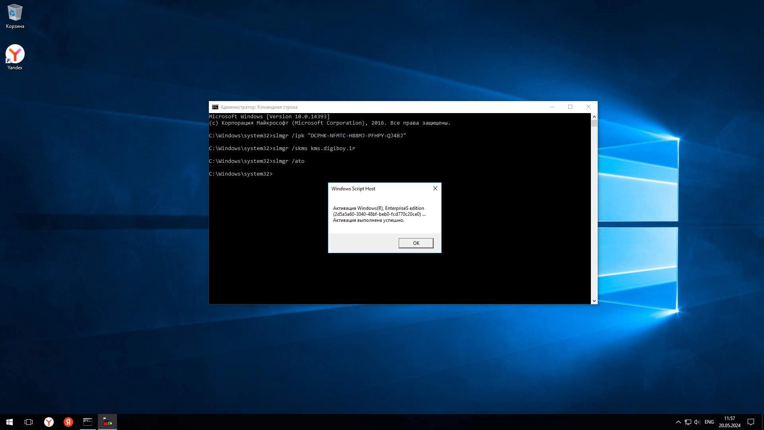Open Command Prompt title bar system menu icon
This screenshot has width=764, height=430.
[x=215, y=107]
